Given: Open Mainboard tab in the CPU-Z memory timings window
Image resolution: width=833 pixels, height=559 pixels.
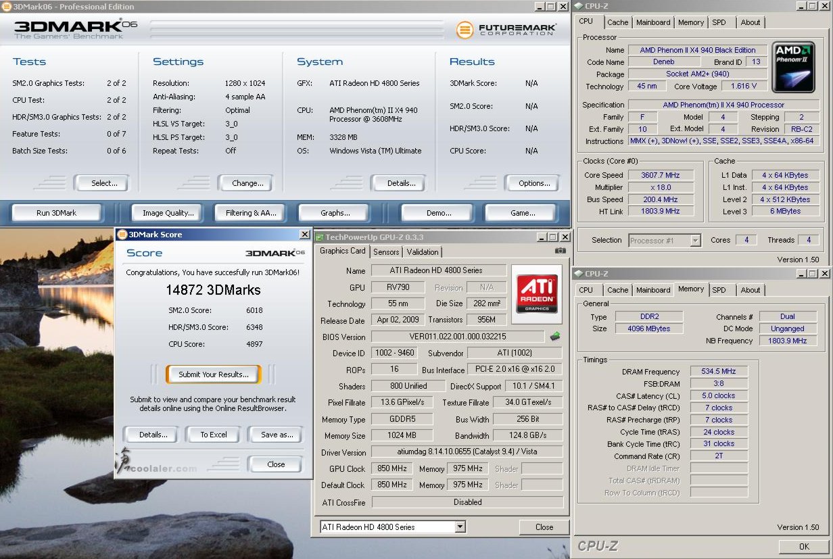Looking at the screenshot, I should pyautogui.click(x=653, y=290).
